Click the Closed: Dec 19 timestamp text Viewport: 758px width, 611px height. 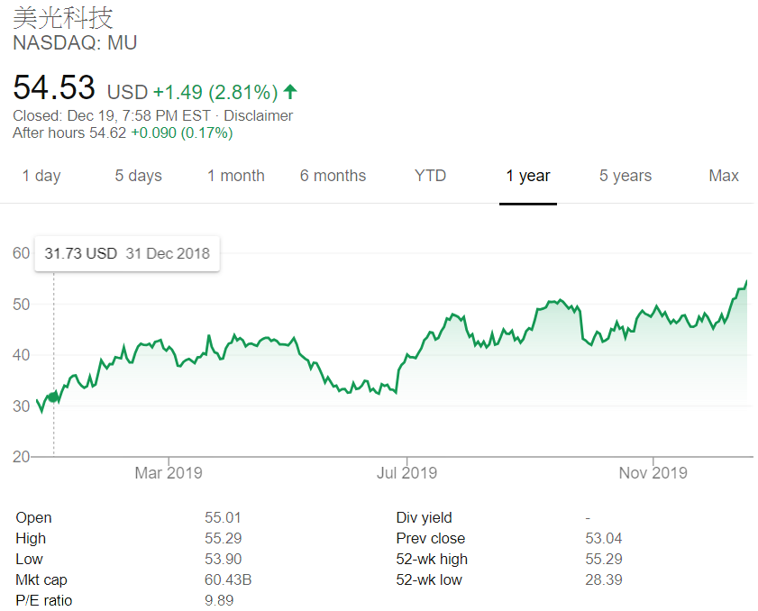pos(112,116)
